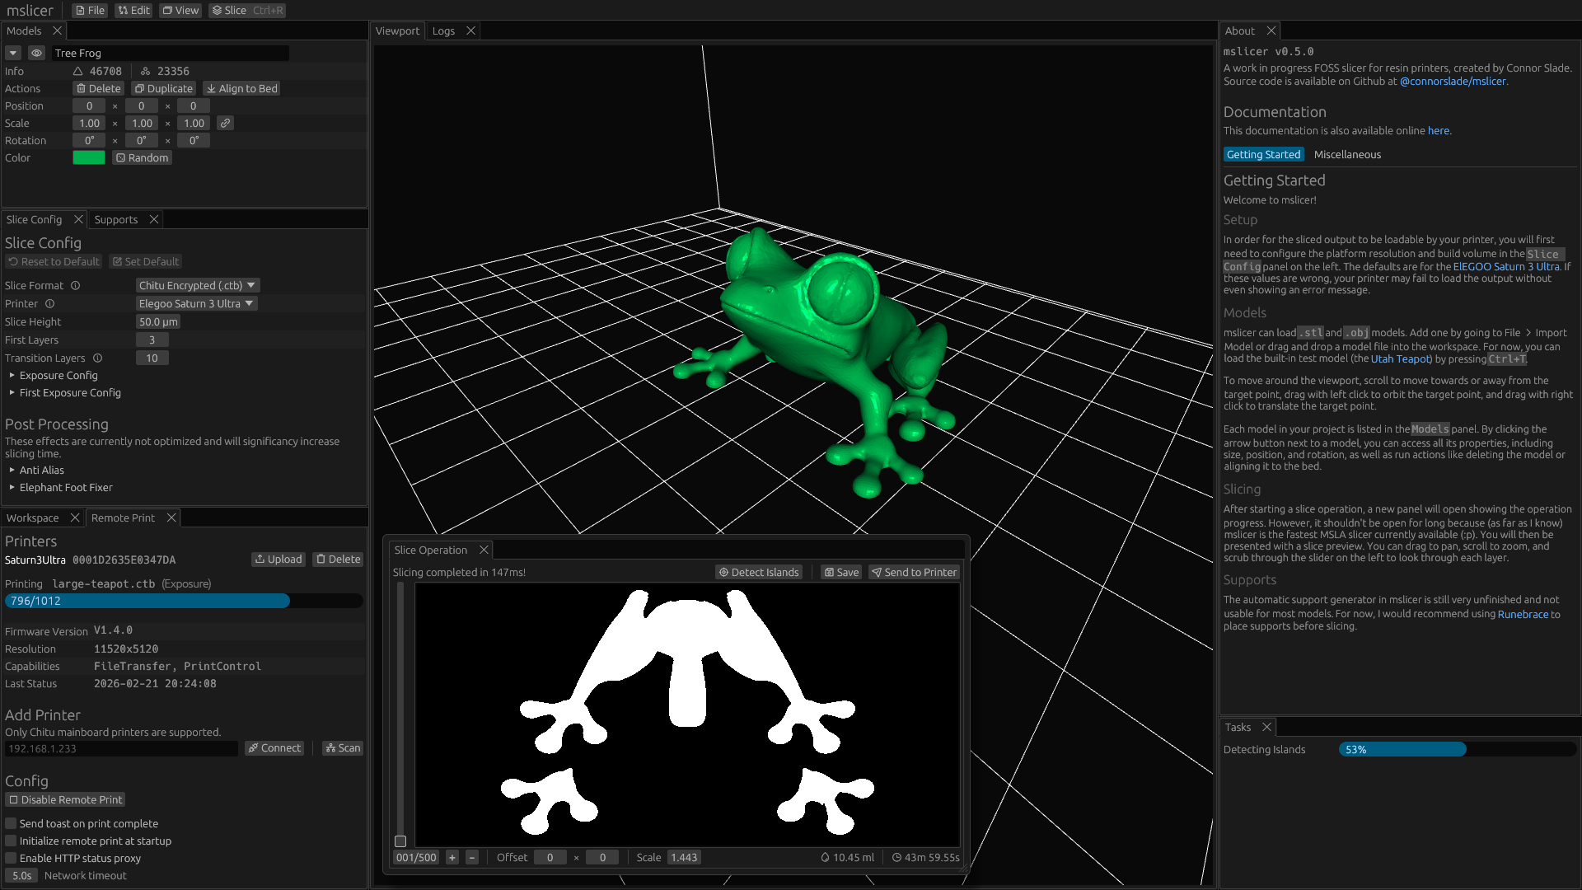Open the Slice Format dropdown
The width and height of the screenshot is (1582, 890).
198,285
